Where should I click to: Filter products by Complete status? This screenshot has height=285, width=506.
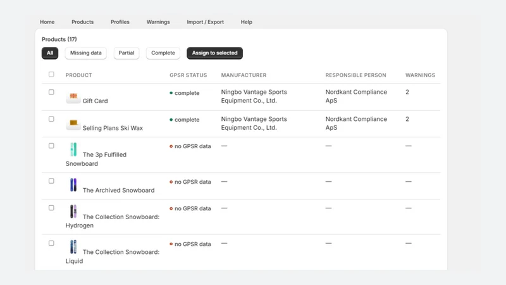point(163,53)
